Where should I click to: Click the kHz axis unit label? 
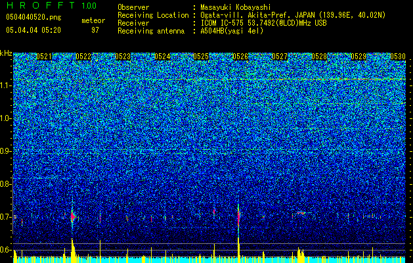(6, 53)
